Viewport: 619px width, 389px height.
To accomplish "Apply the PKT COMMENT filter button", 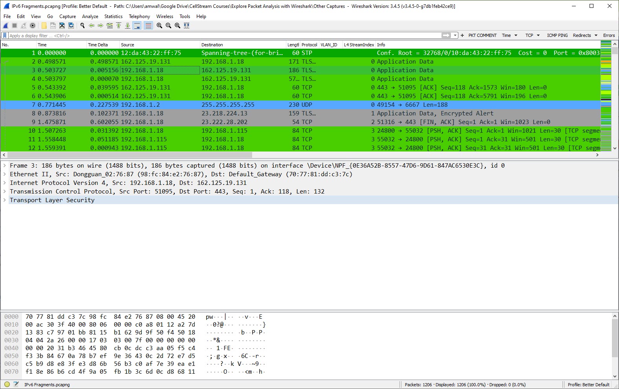I will [482, 35].
